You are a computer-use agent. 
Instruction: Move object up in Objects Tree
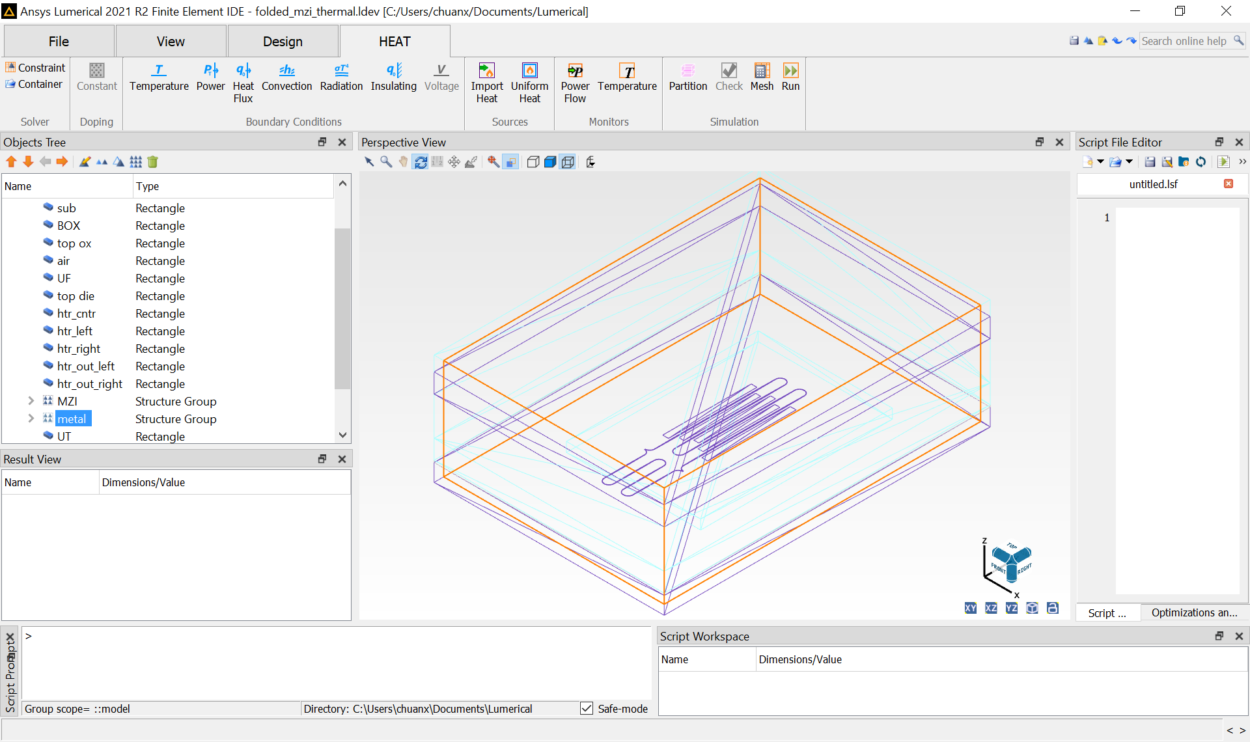[11, 161]
